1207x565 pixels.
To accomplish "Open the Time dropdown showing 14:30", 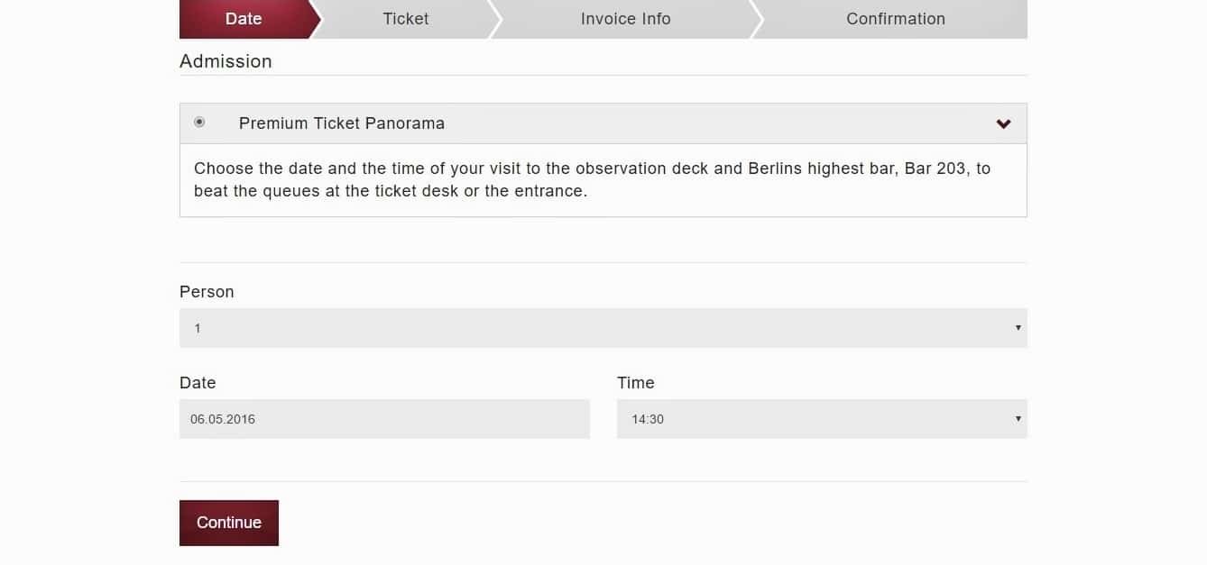I will coord(821,419).
